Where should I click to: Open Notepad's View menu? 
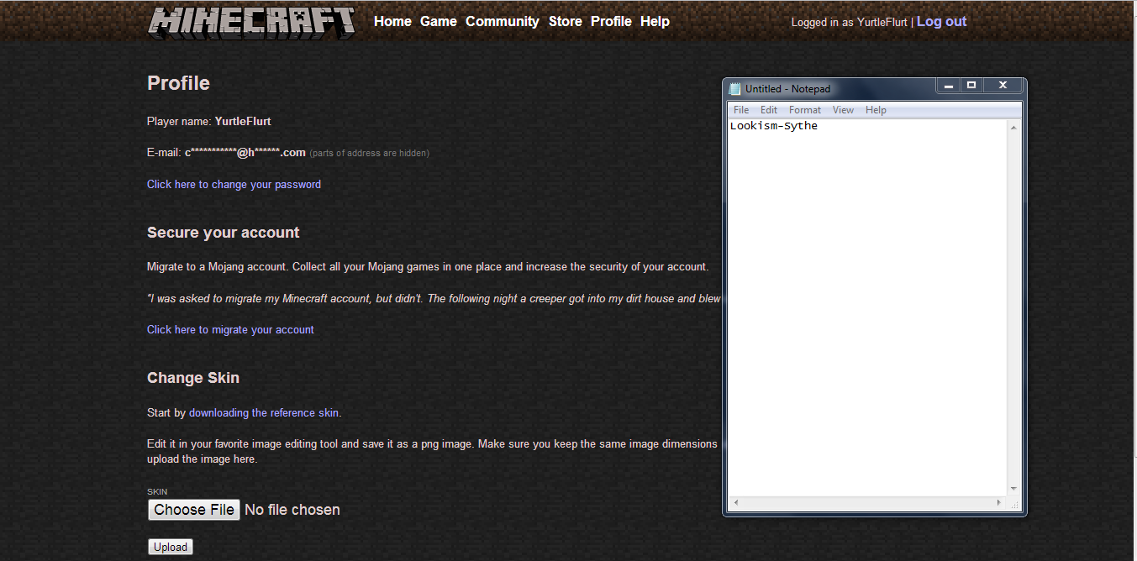click(843, 110)
